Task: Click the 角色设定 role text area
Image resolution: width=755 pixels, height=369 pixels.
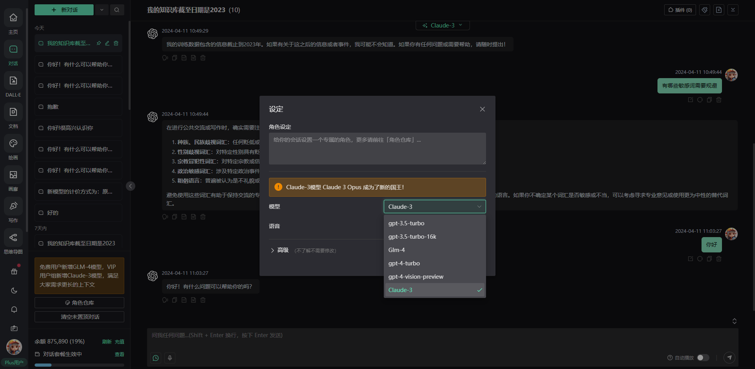Action: (377, 148)
